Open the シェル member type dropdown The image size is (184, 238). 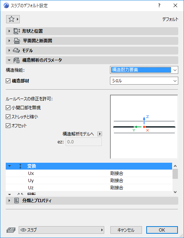point(144,81)
